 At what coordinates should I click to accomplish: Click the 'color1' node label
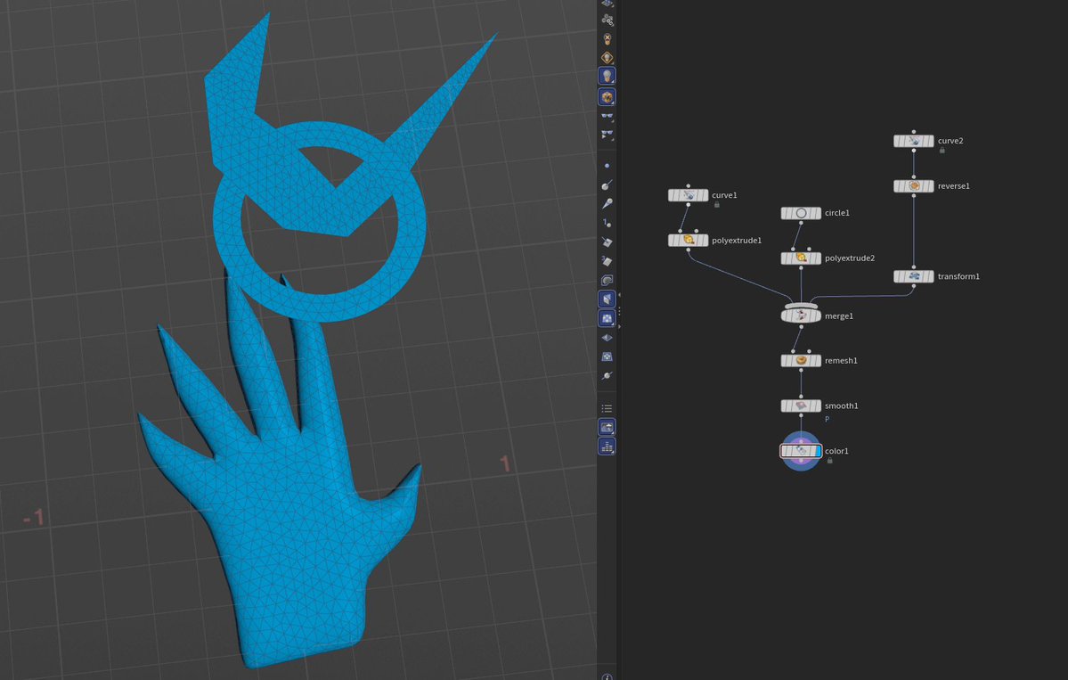[x=836, y=451]
